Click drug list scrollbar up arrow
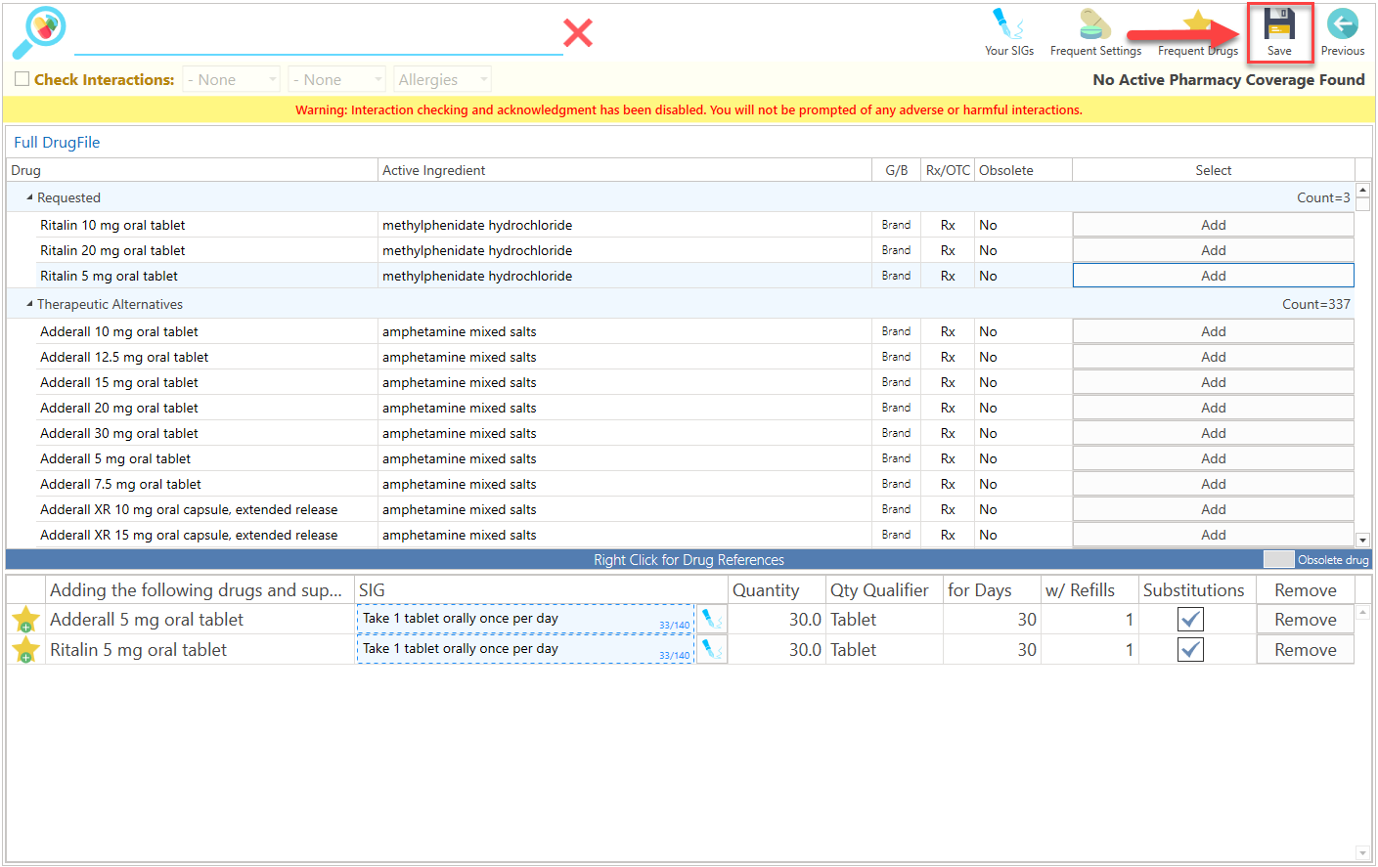This screenshot has width=1378, height=867. (1362, 190)
